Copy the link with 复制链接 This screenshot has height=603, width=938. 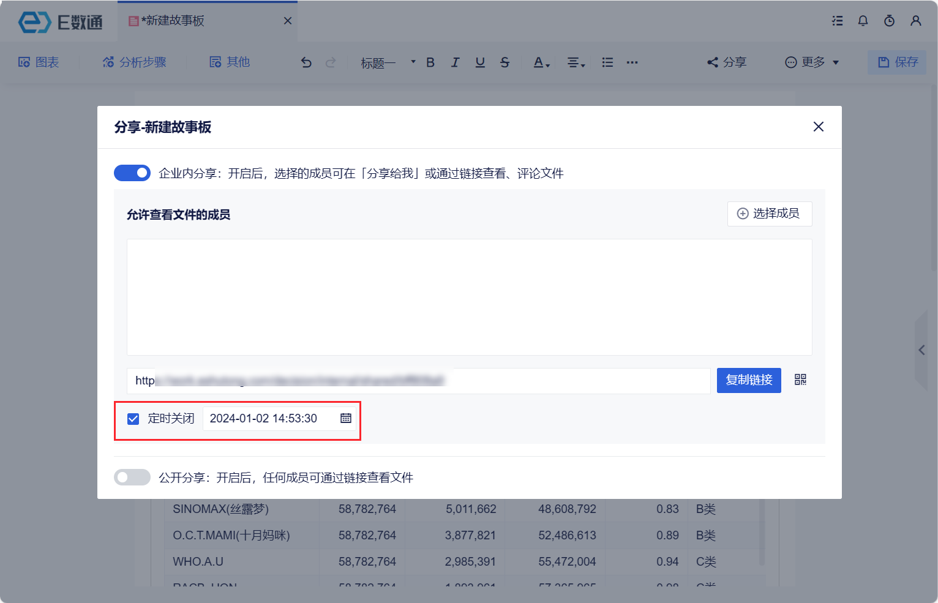749,380
